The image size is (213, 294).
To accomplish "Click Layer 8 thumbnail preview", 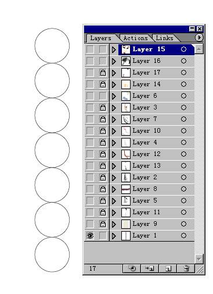I will (x=126, y=189).
